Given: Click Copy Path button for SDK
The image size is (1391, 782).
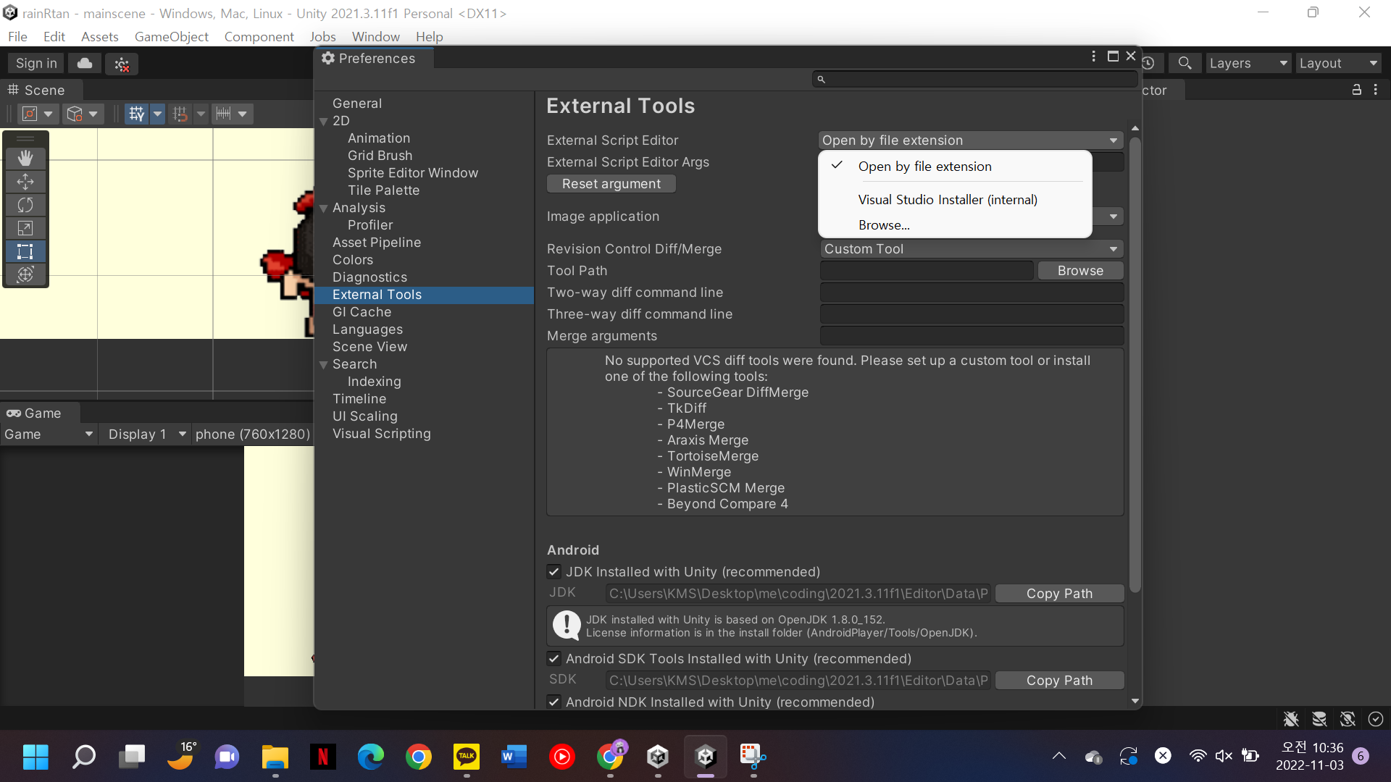Looking at the screenshot, I should point(1059,681).
